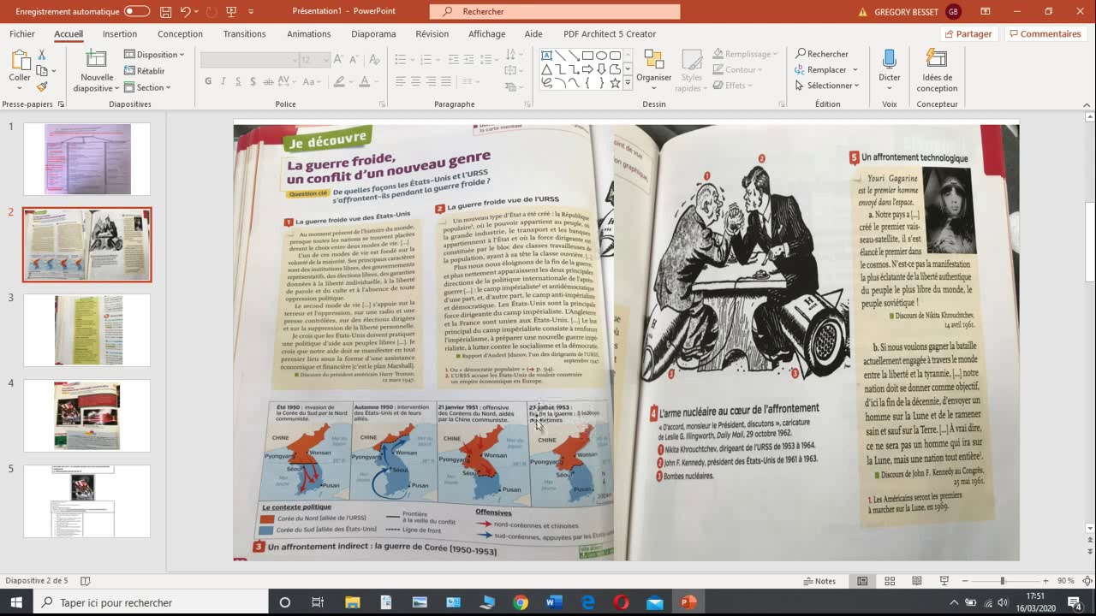Select the Diaporama tab

[373, 34]
